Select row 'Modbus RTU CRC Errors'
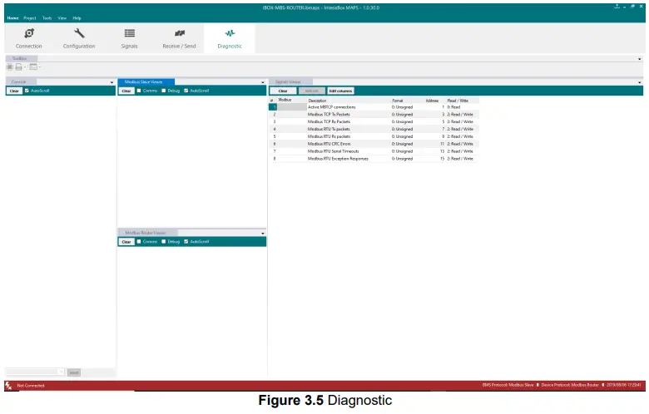This screenshot has height=414, width=649. click(x=374, y=144)
